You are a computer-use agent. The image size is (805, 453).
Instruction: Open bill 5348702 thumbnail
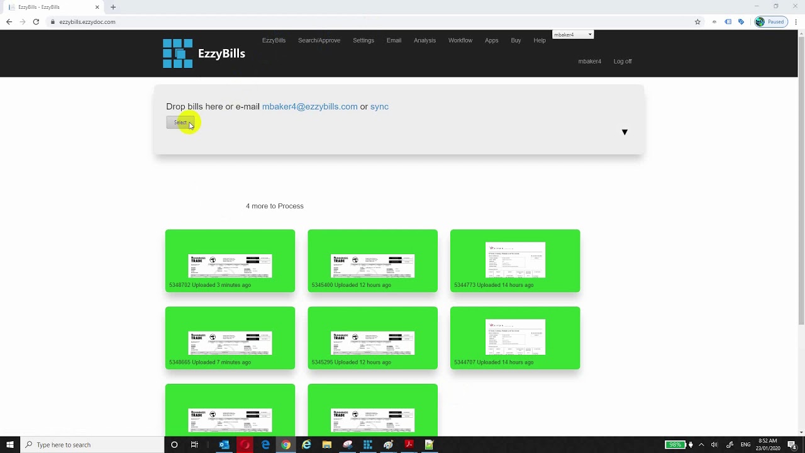tap(230, 261)
